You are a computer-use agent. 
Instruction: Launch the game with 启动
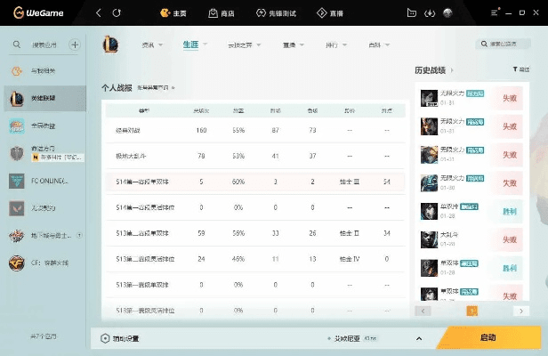(488, 337)
